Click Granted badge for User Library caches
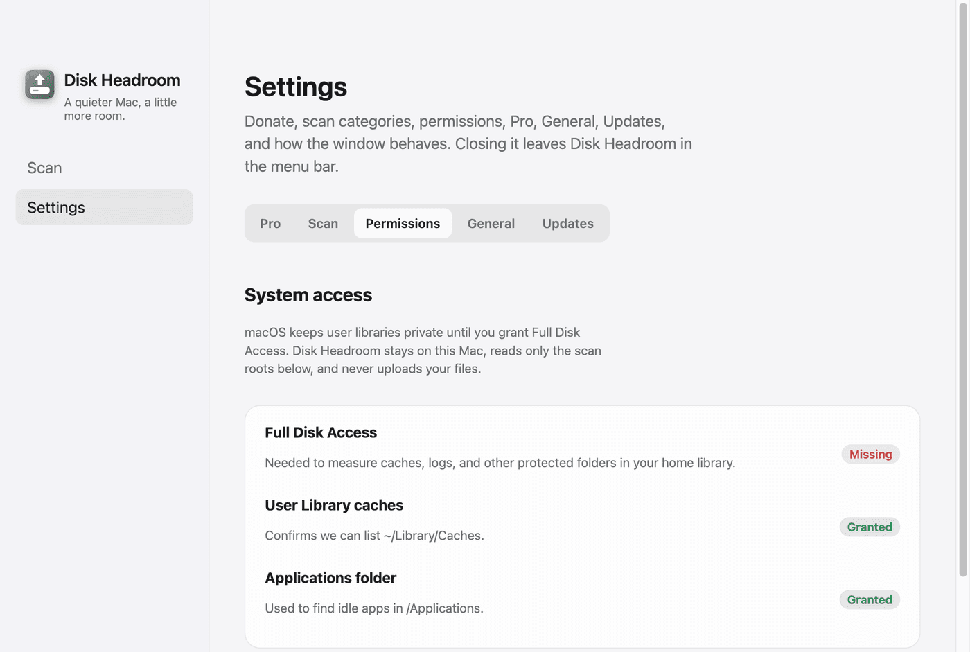 pyautogui.click(x=870, y=527)
